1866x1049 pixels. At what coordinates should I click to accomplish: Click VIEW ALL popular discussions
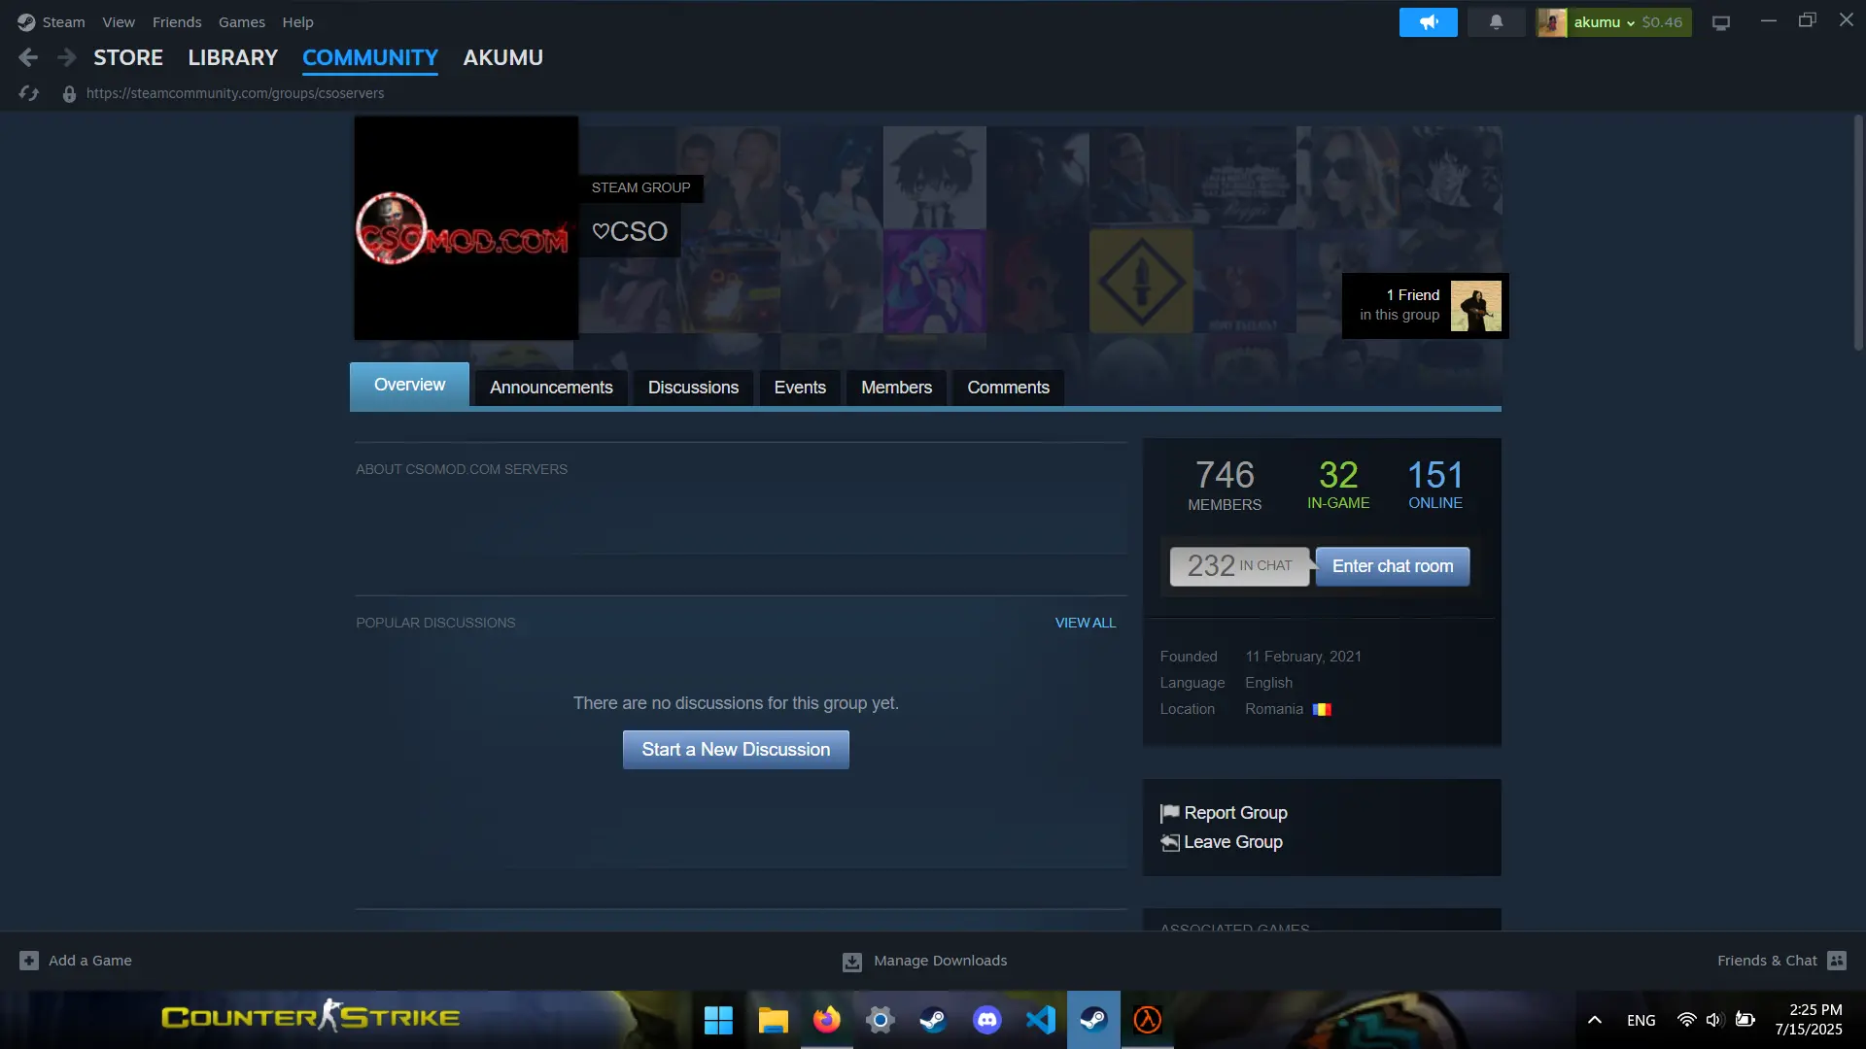coord(1086,623)
